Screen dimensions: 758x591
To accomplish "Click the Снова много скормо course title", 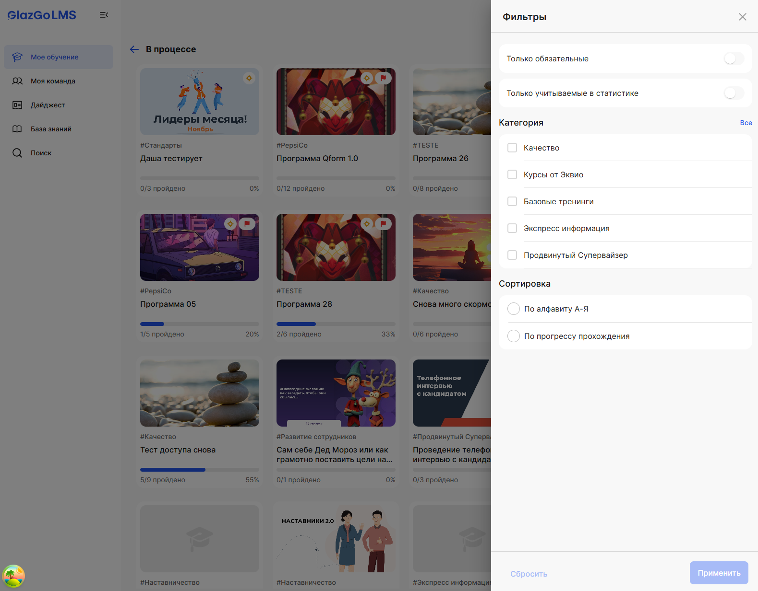I will point(452,304).
